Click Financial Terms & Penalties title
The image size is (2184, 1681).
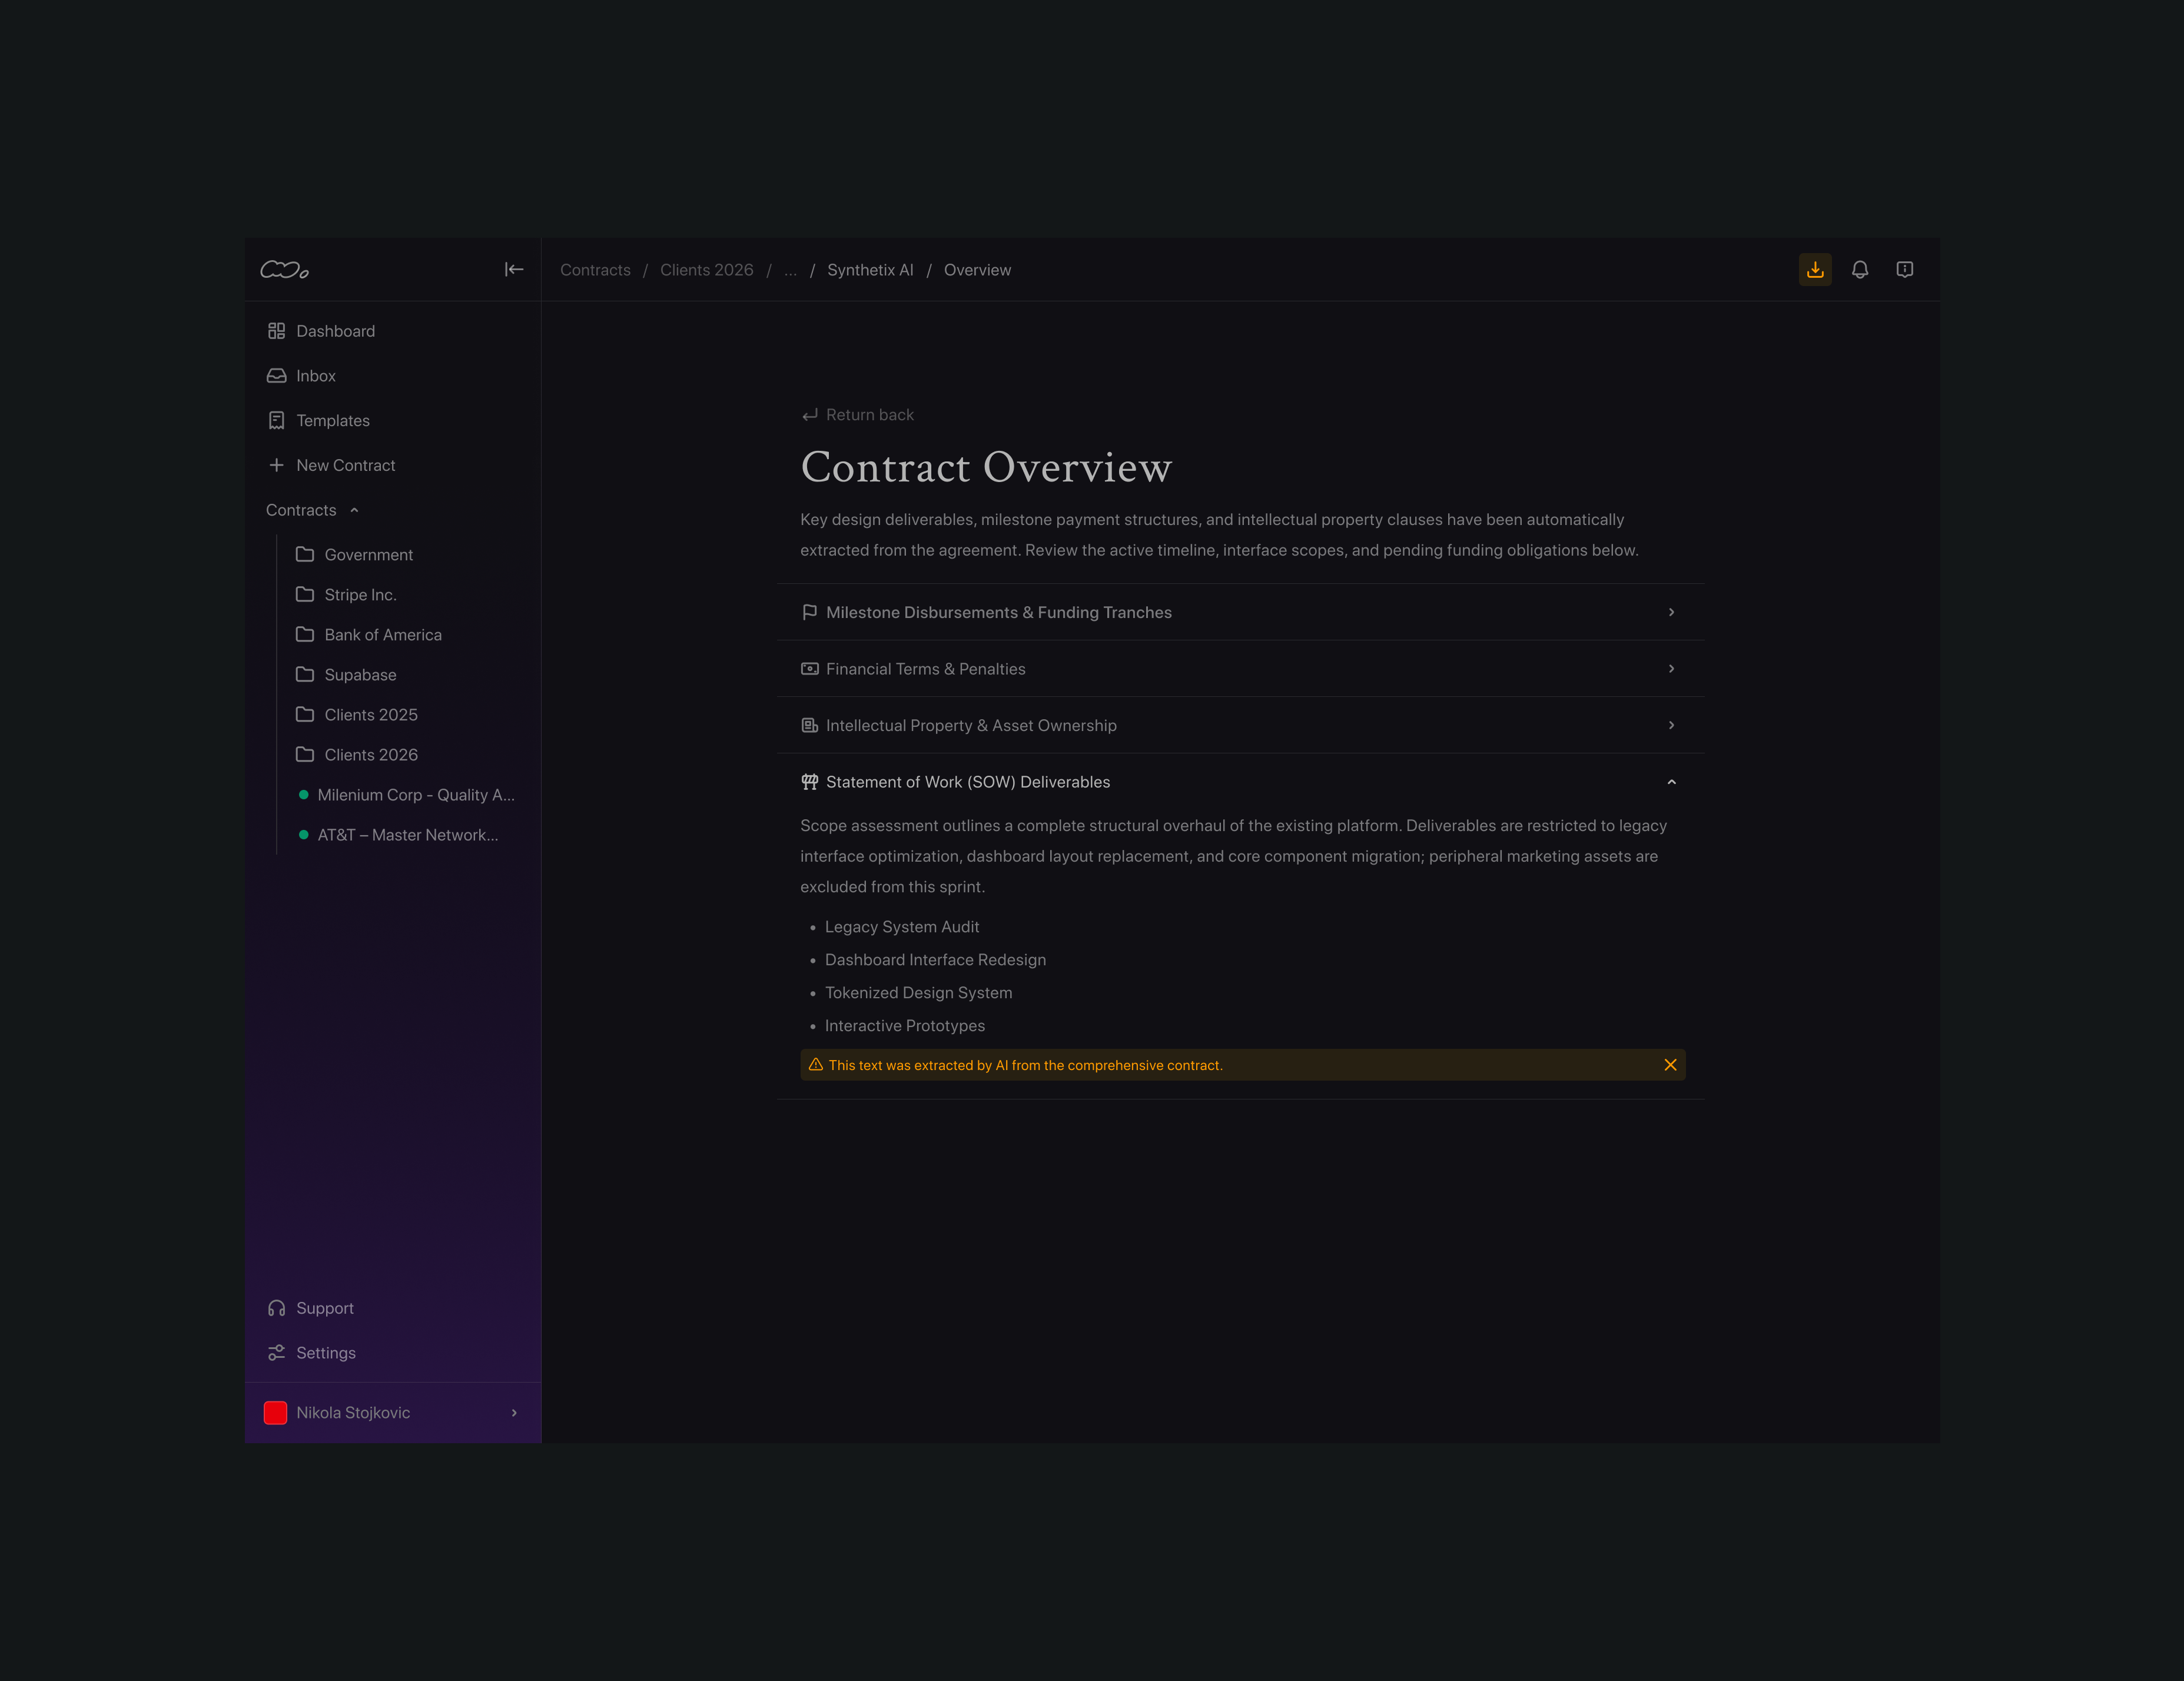pos(926,669)
